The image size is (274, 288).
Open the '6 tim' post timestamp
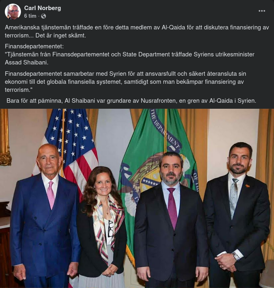tap(30, 16)
